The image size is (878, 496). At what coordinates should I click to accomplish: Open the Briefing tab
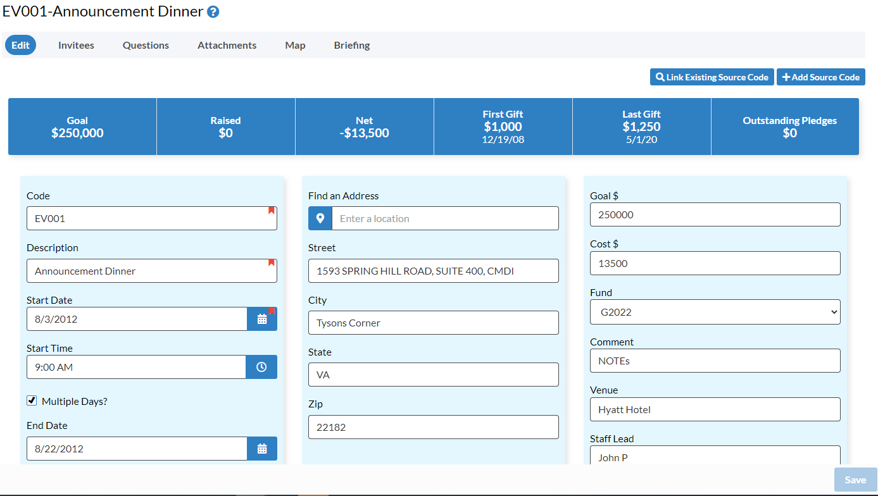click(352, 45)
